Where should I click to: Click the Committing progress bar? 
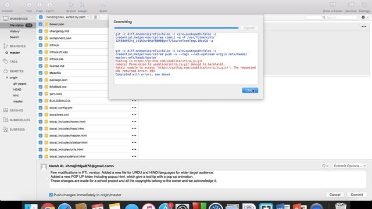tap(176, 28)
